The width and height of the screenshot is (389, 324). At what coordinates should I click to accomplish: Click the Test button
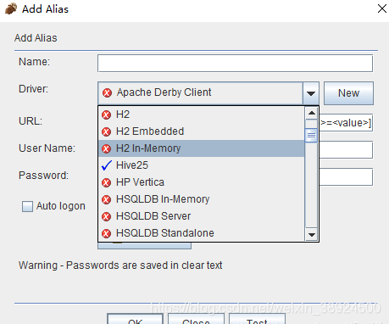click(x=257, y=320)
